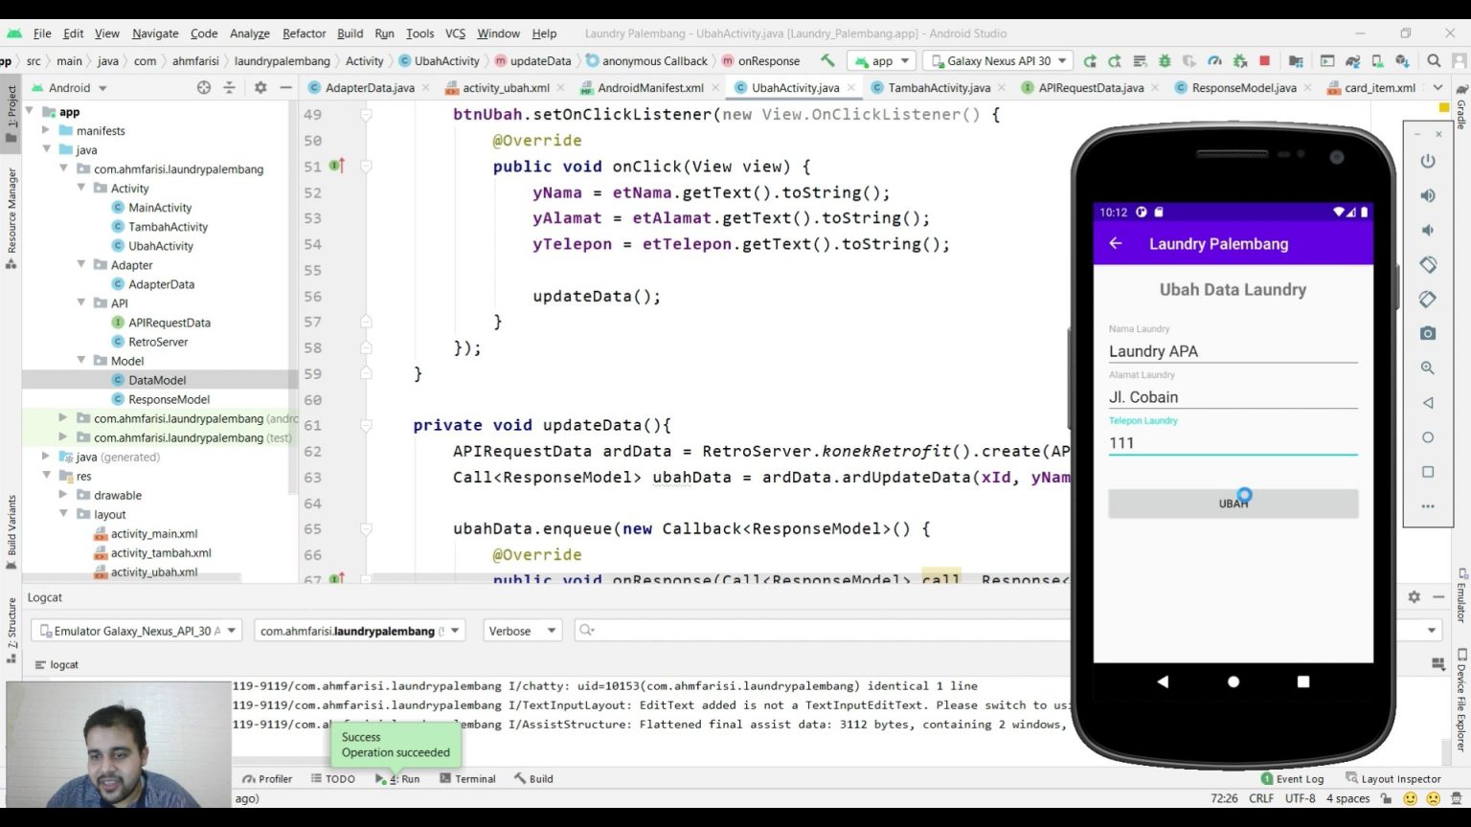Open emulator extended controls (three dots)
Screen dimensions: 1471x827
[x=1428, y=506]
